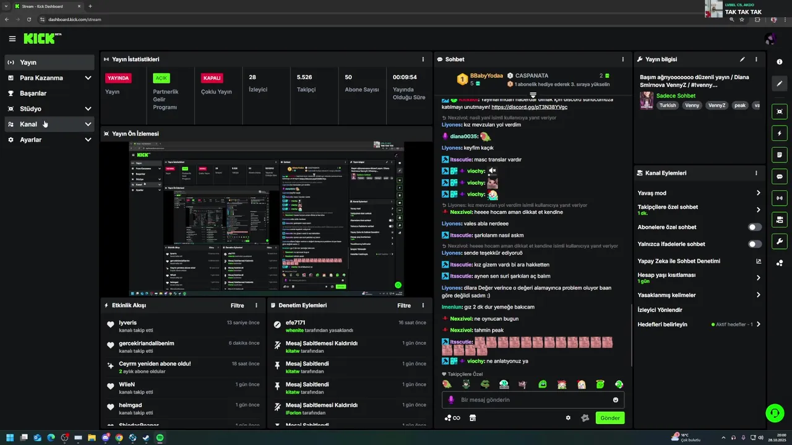Click user avatar at top right
The height and width of the screenshot is (445, 792).
pos(770,39)
